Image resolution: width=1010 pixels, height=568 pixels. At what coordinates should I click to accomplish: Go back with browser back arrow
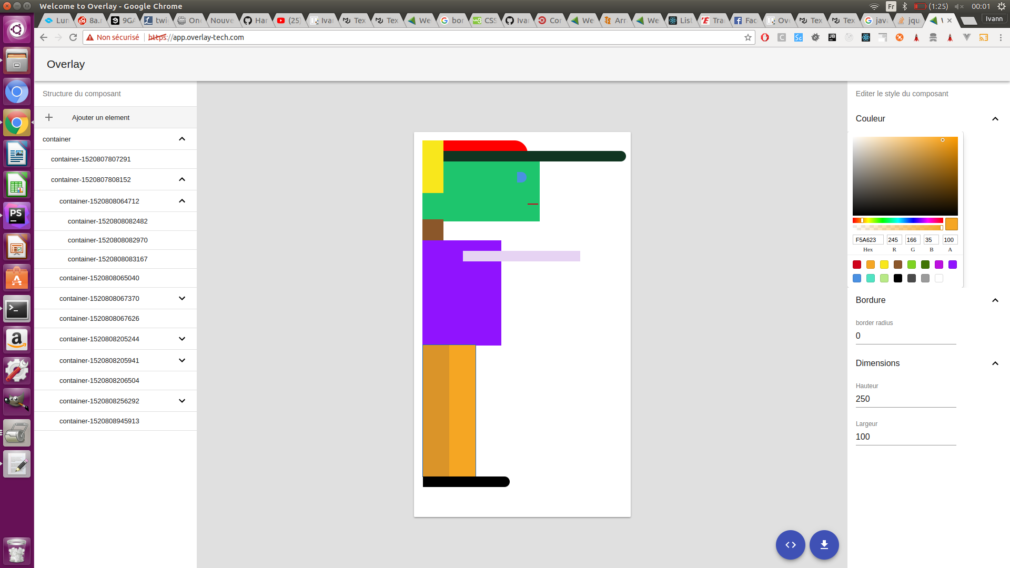pyautogui.click(x=44, y=37)
